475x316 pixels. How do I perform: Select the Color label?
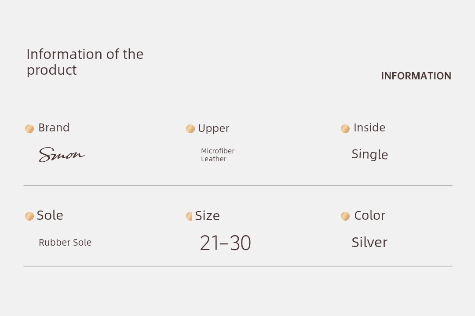point(369,215)
